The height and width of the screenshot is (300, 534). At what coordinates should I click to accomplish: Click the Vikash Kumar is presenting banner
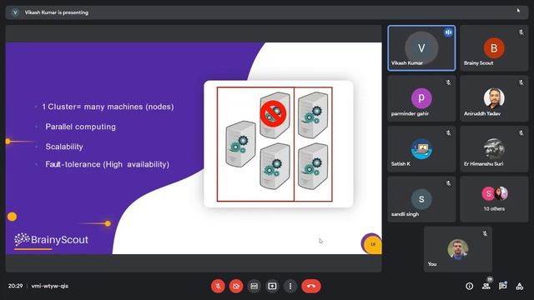tap(267, 12)
